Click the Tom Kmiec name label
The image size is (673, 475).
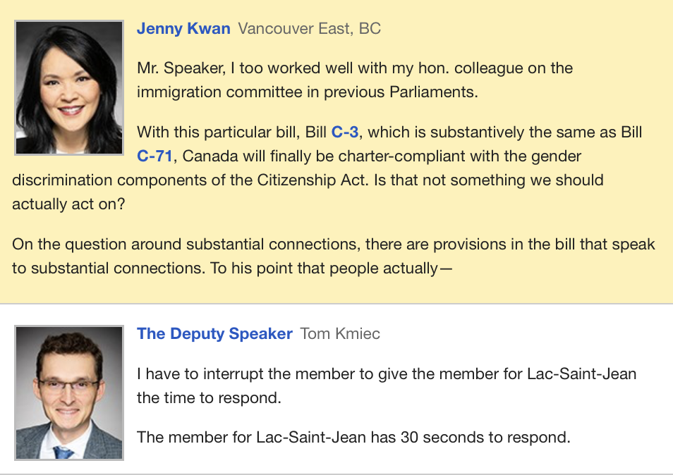click(x=340, y=333)
